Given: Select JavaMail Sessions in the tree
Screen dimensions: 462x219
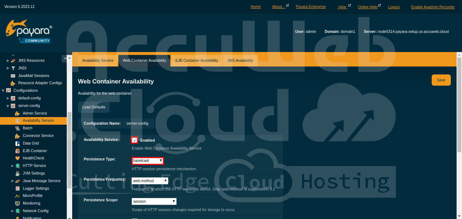Looking at the screenshot, I should (x=34, y=76).
